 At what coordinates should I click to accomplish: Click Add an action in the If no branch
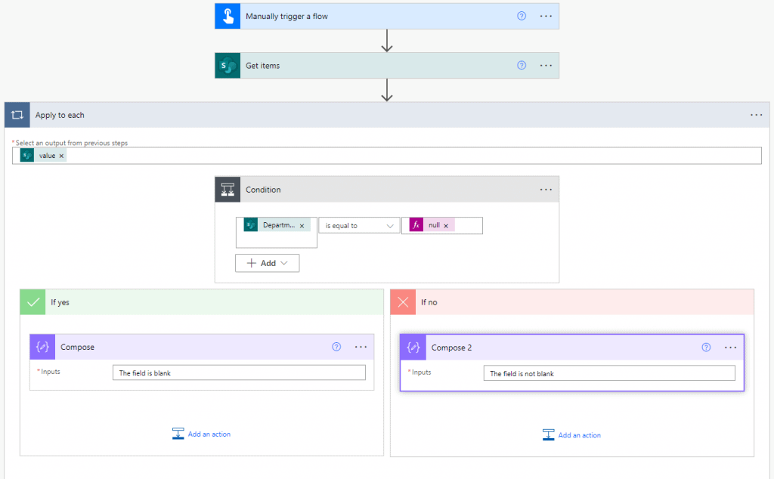point(571,435)
